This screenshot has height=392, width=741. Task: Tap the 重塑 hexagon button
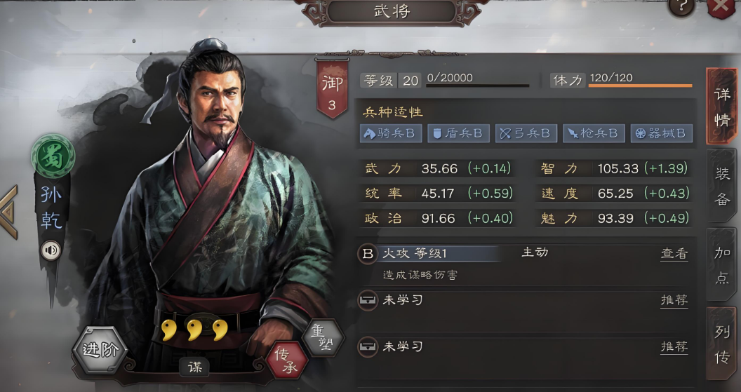click(323, 337)
